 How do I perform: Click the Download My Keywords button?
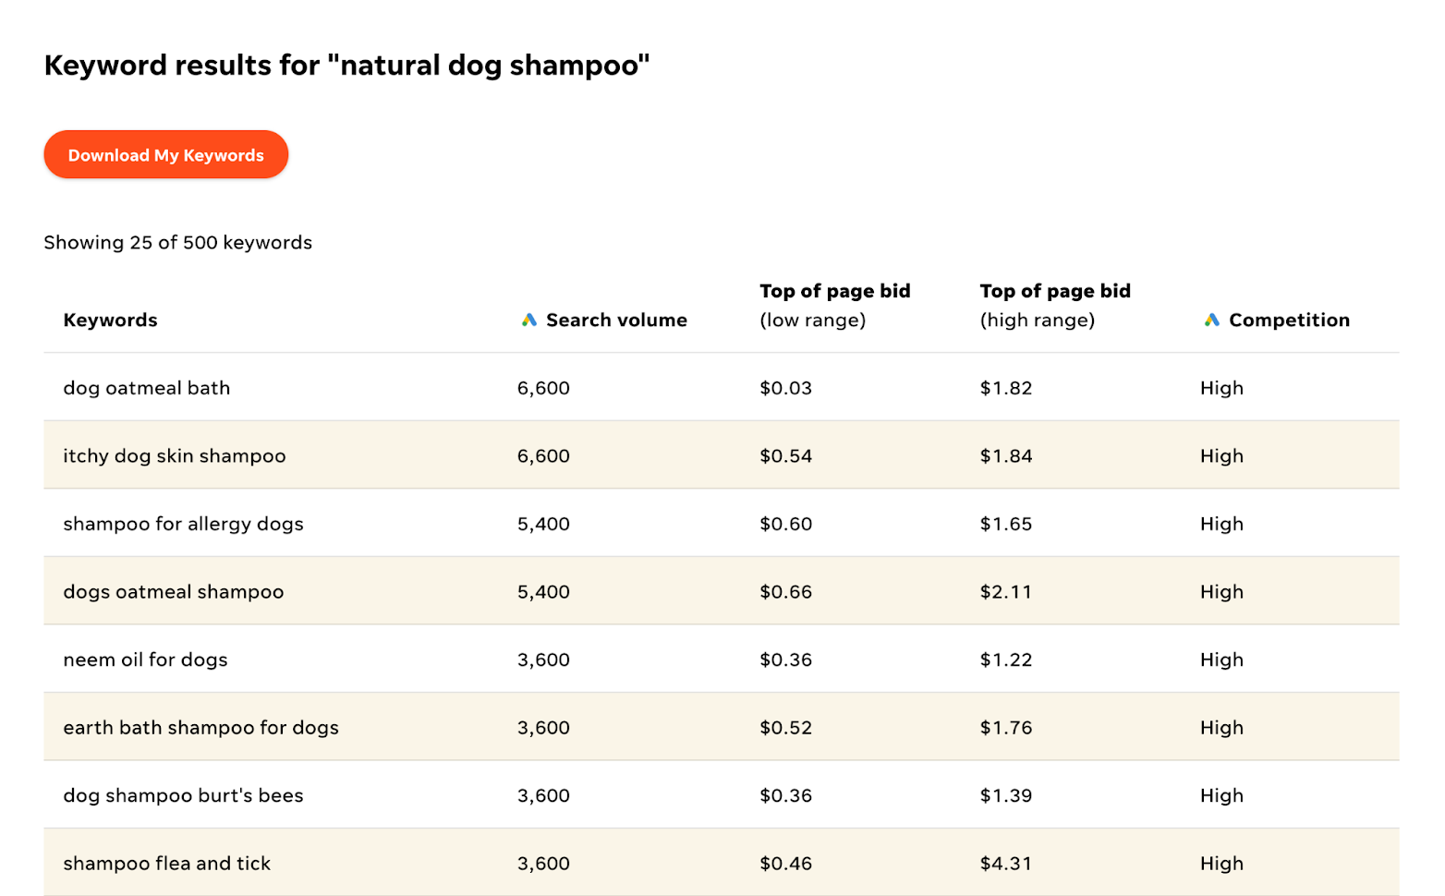[166, 155]
